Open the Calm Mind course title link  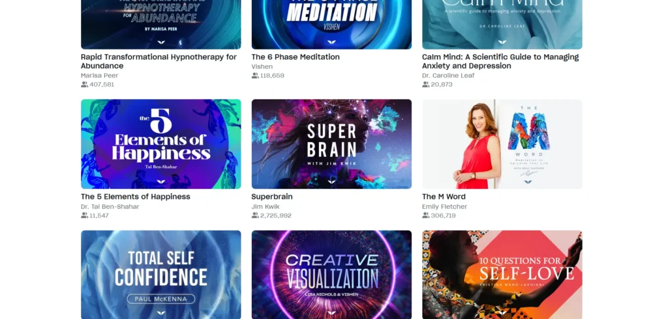500,61
